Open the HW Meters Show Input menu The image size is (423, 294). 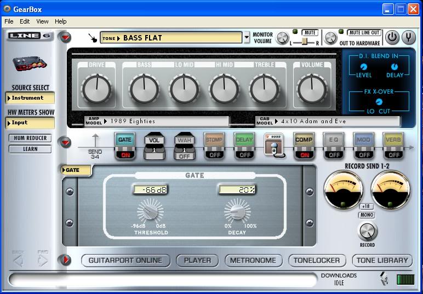click(x=30, y=123)
